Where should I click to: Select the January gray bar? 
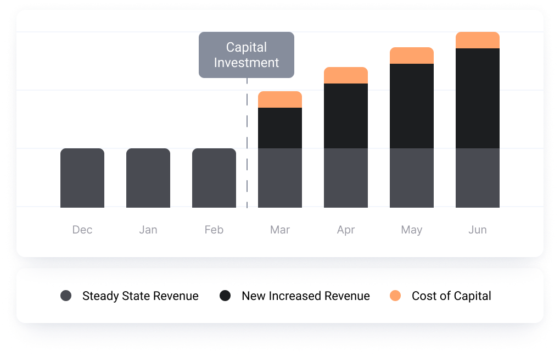tap(148, 178)
